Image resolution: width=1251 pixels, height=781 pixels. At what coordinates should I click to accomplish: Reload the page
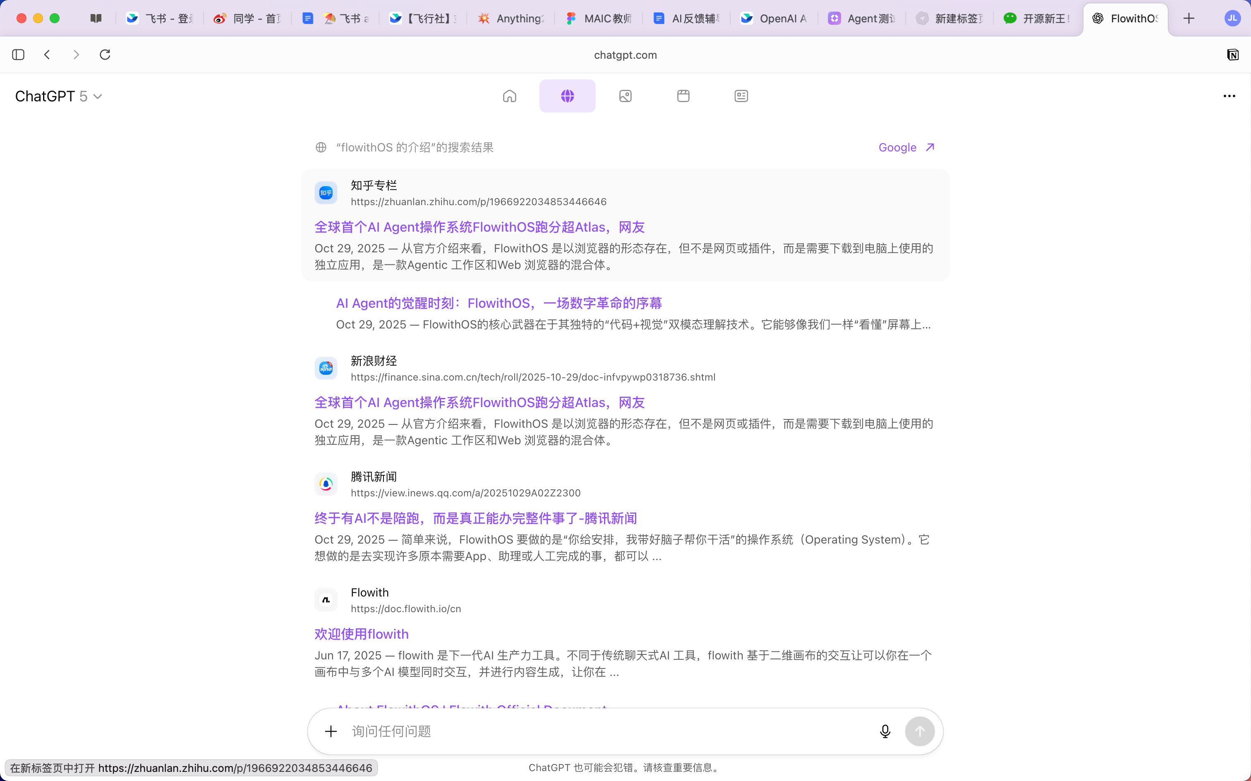tap(105, 55)
